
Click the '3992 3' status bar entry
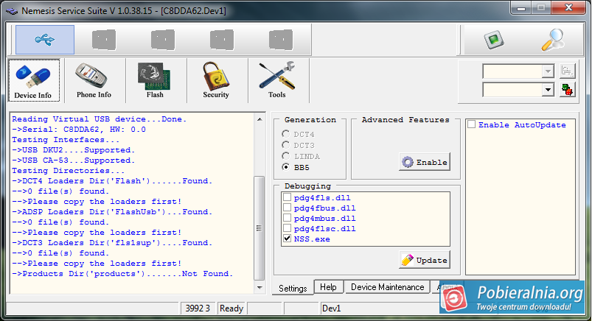[198, 308]
